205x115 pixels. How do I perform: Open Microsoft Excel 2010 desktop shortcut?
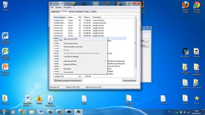point(5,54)
